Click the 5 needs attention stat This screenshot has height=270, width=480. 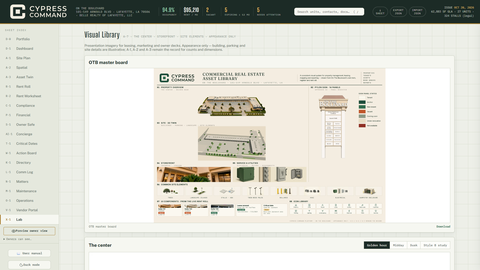pyautogui.click(x=269, y=11)
